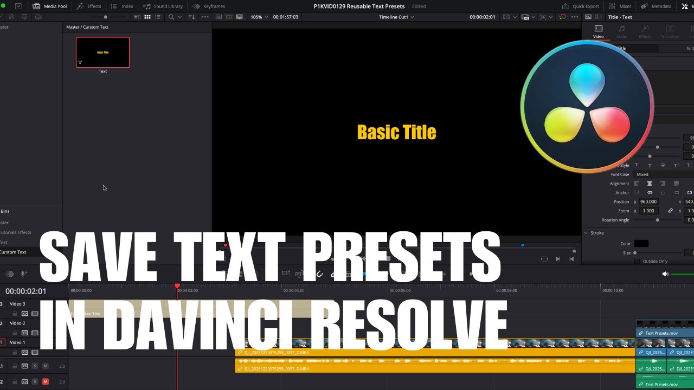Adjust the Rotation Angle slider
Screen dimensions: 694x390
click(657, 220)
